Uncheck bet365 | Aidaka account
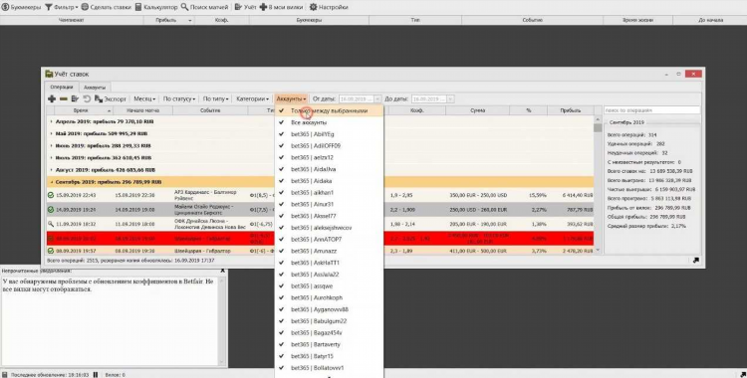This screenshot has width=747, height=378. click(x=329, y=181)
